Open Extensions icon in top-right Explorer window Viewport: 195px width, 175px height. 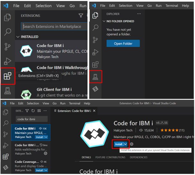click(95, 64)
